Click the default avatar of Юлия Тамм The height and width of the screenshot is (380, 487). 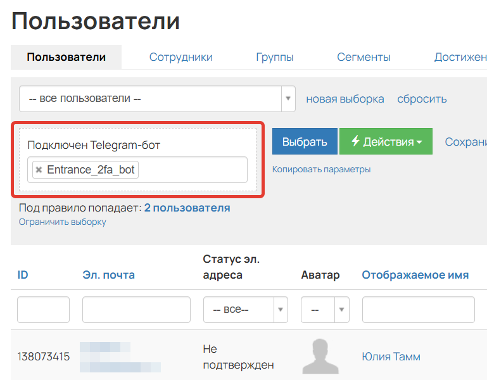[320, 356]
